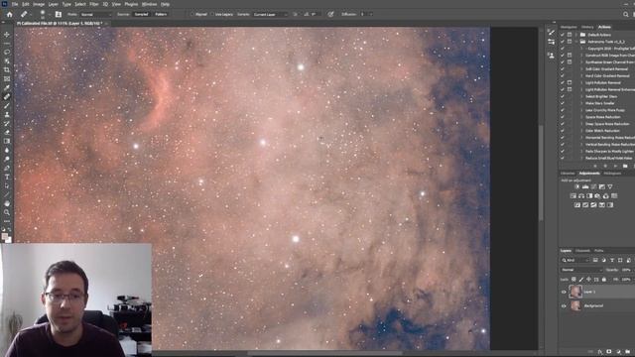635x357 pixels.
Task: Select the Move tool
Action: 7,35
